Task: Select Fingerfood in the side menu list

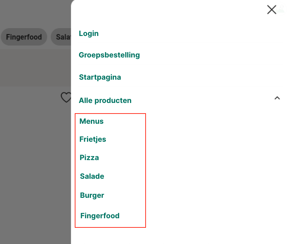Action: tap(100, 216)
